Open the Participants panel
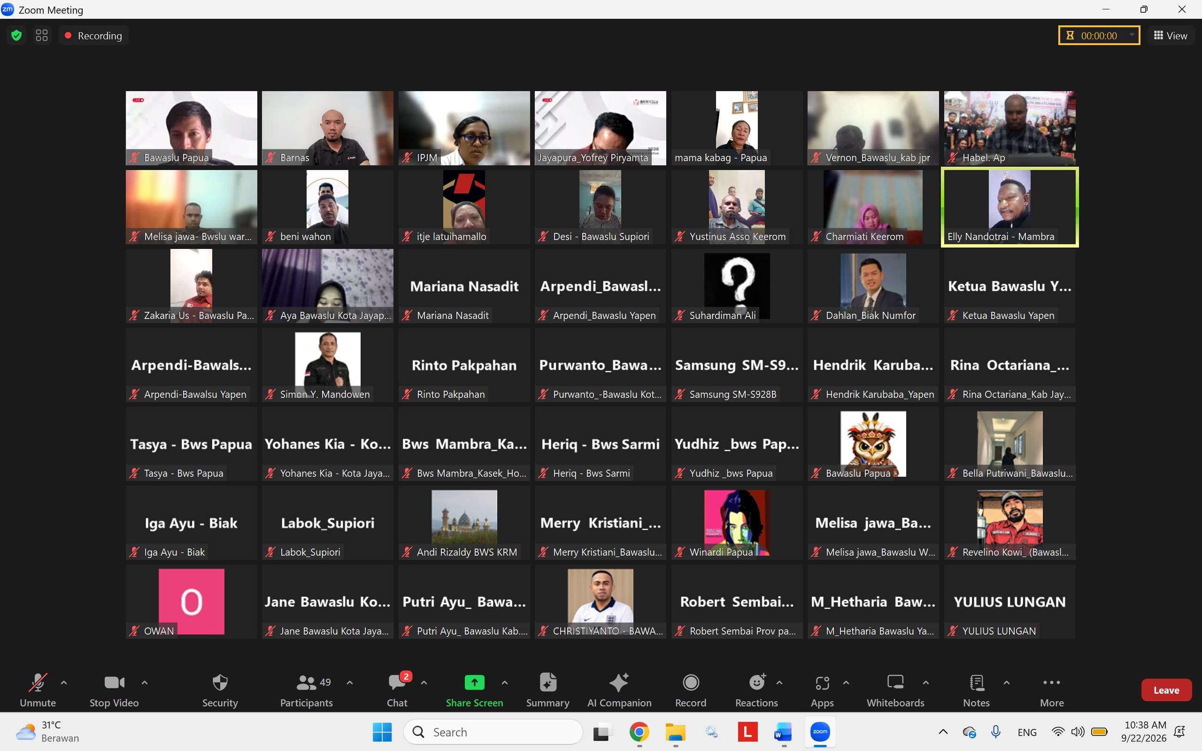The width and height of the screenshot is (1202, 751). (306, 690)
